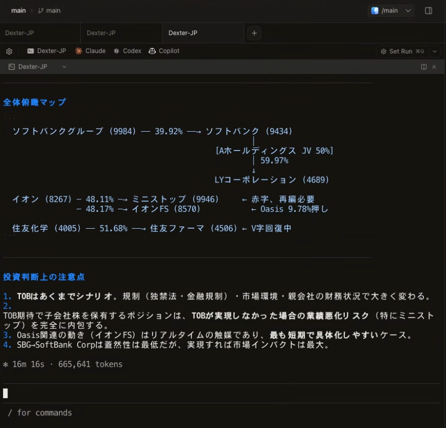Expand the Set Run dropdown arrow
This screenshot has width=446, height=428.
tap(434, 51)
